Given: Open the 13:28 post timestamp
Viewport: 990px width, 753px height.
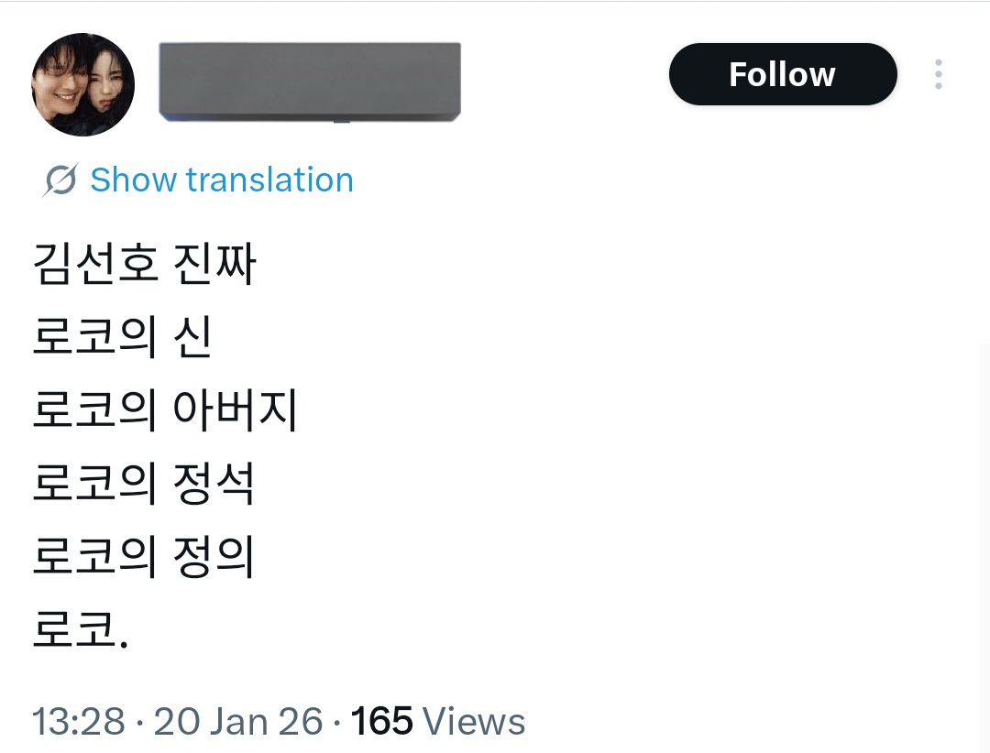Looking at the screenshot, I should pyautogui.click(x=78, y=722).
